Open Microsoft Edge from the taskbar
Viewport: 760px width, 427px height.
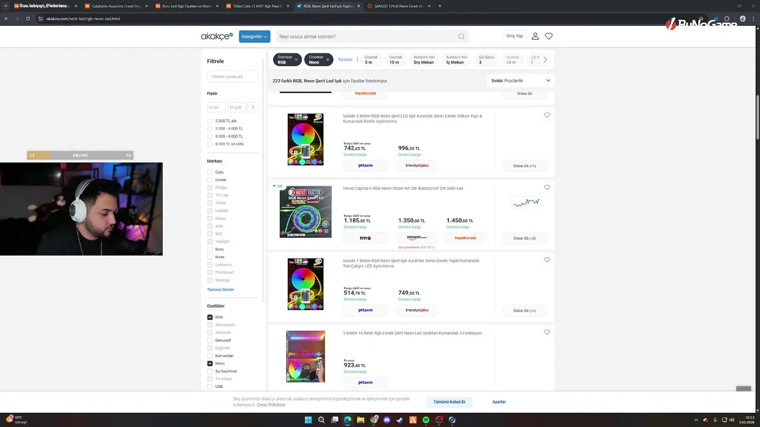coord(347,420)
